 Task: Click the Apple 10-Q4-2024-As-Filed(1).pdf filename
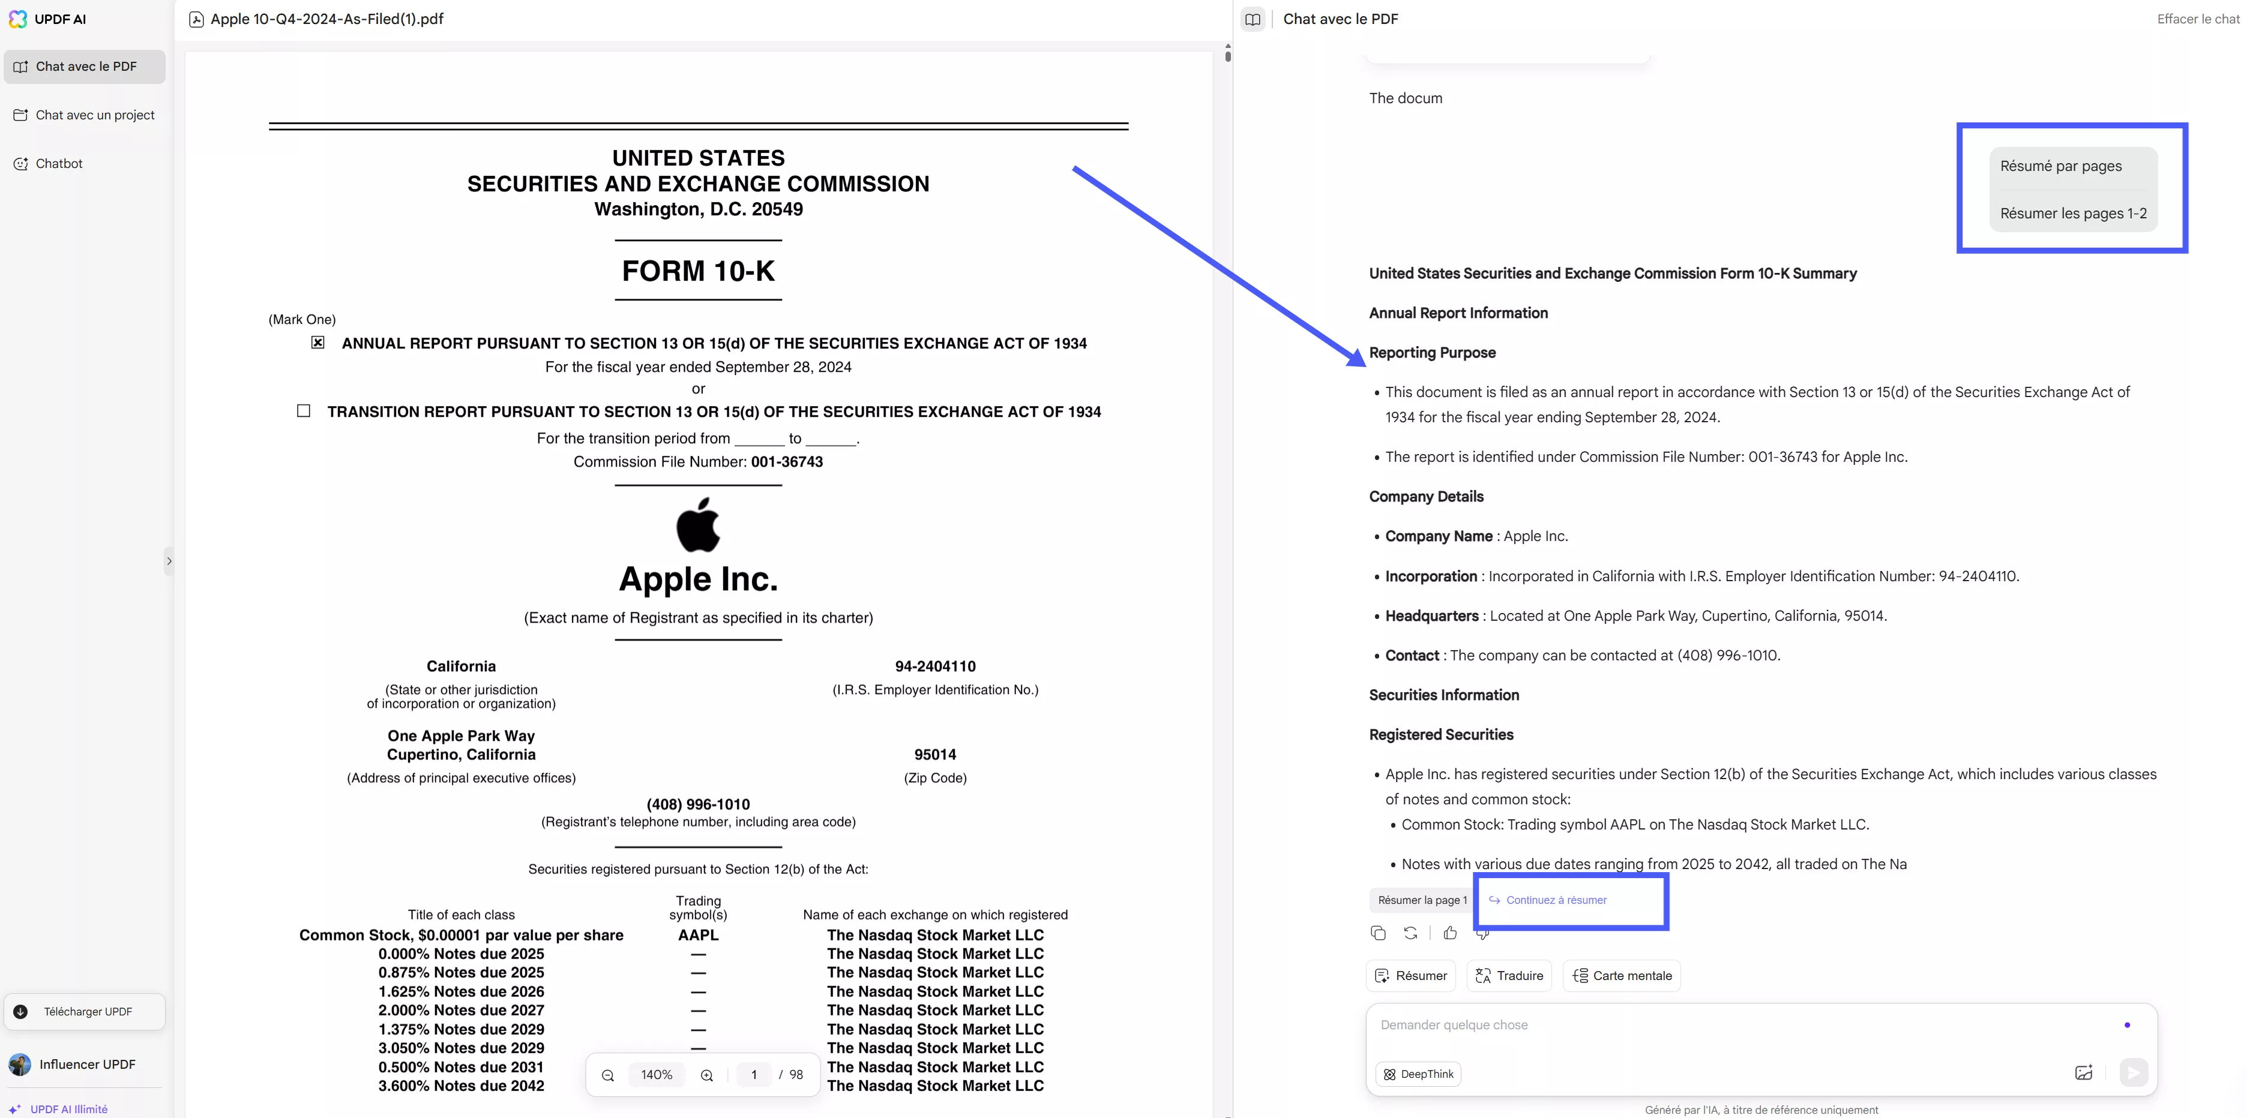tap(327, 19)
